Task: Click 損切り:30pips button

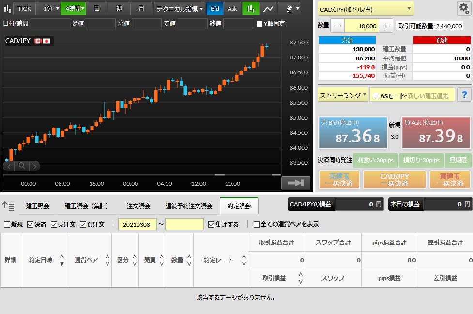Action: pyautogui.click(x=421, y=160)
